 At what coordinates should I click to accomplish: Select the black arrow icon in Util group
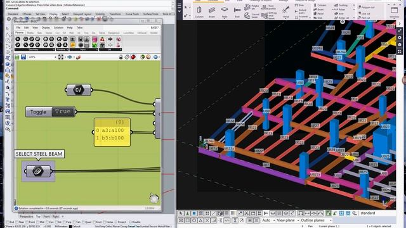(110, 39)
